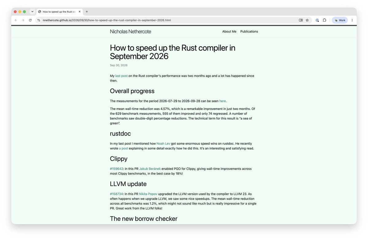
Task: Click the 'LLVM update' heading
Action: (128, 184)
